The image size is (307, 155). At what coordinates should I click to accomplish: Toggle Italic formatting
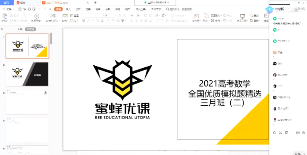tap(88, 20)
